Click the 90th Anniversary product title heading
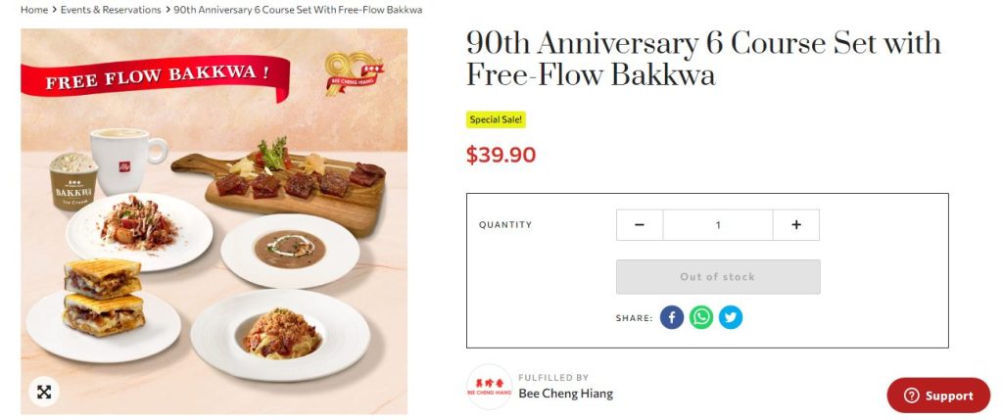 (703, 59)
